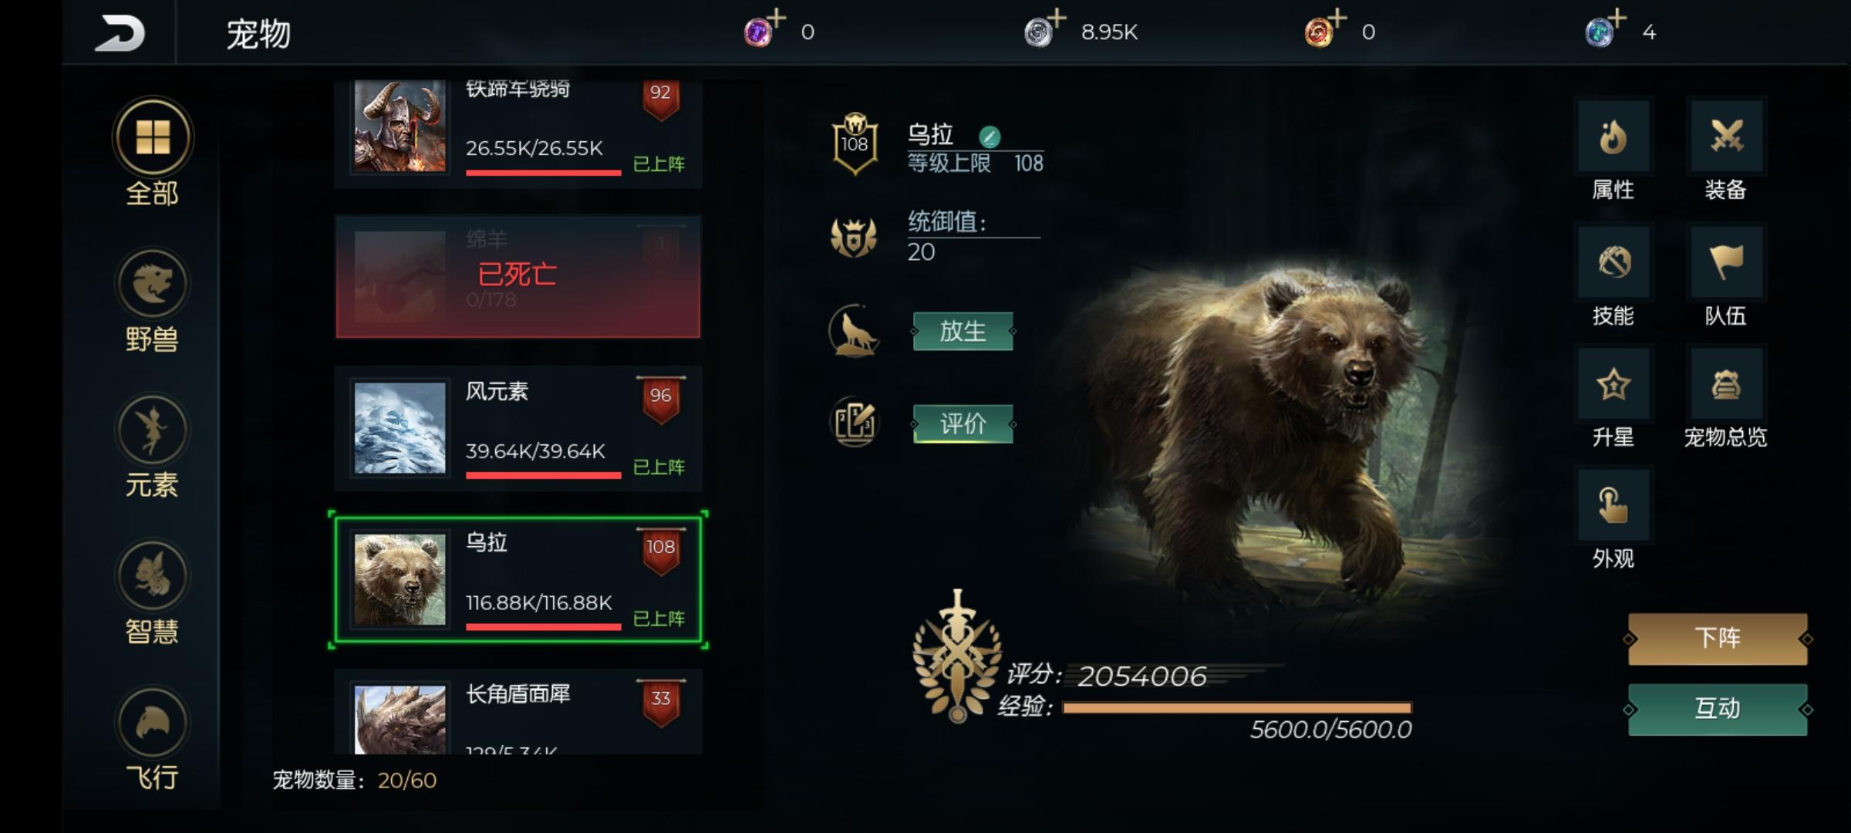The image size is (1851, 833).
Task: Select the 风元素 pet in list
Action: point(518,428)
